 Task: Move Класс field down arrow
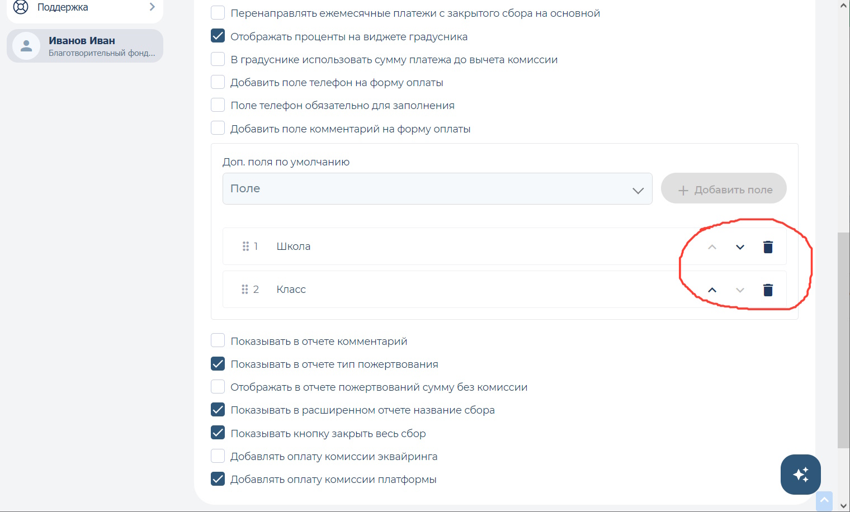(740, 290)
